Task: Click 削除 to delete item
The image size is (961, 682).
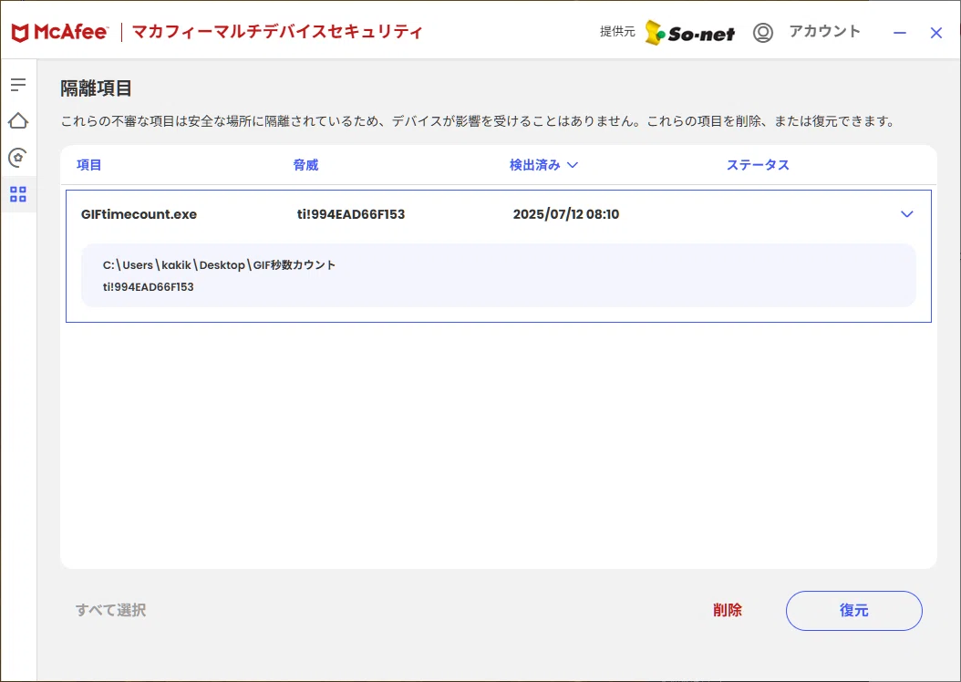Action: click(728, 610)
